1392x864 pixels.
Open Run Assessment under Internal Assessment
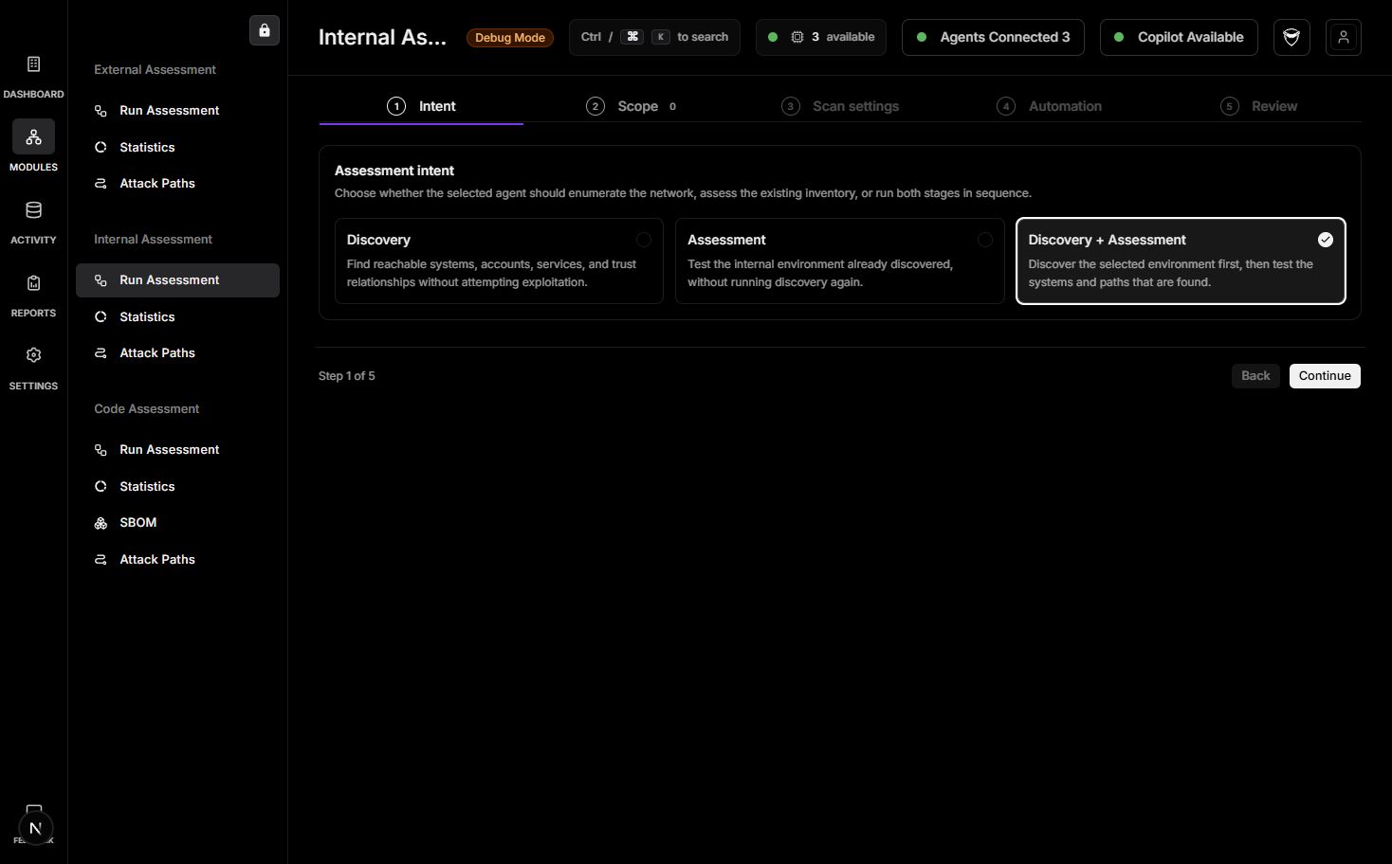coord(177,280)
